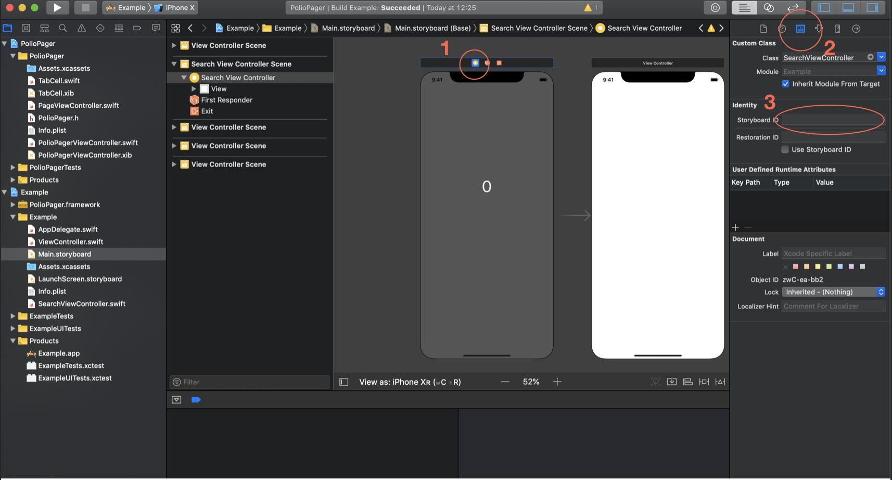Show the Standard editor
The height and width of the screenshot is (480, 892).
click(x=745, y=7)
